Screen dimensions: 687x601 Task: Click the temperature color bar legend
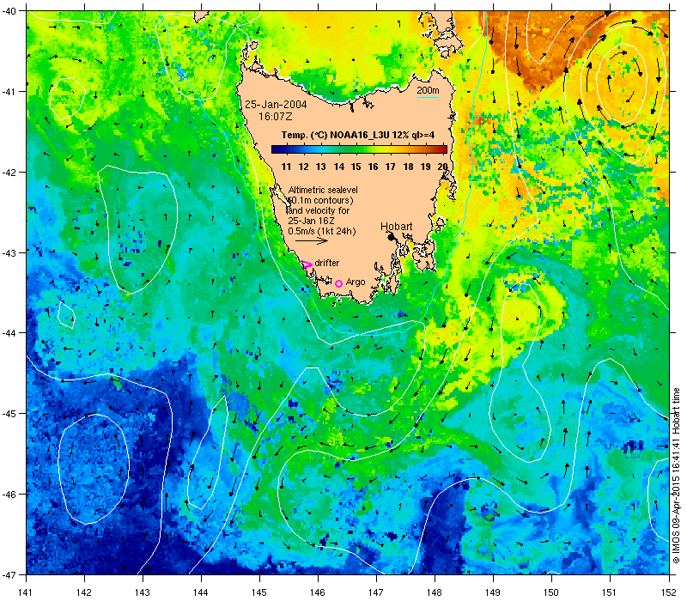359,149
